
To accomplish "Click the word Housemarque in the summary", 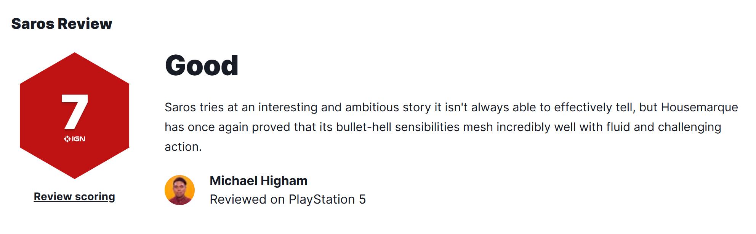I will pos(699,108).
